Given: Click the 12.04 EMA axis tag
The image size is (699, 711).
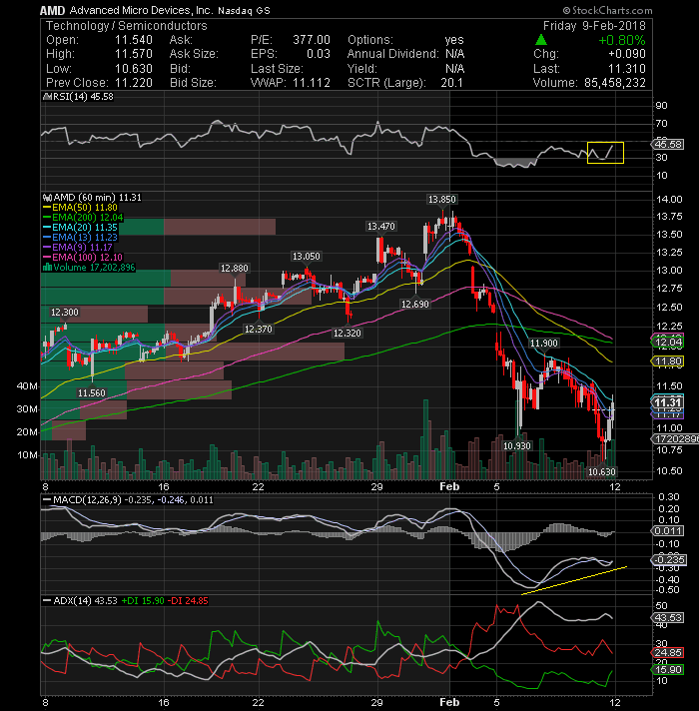Looking at the screenshot, I should (x=667, y=343).
